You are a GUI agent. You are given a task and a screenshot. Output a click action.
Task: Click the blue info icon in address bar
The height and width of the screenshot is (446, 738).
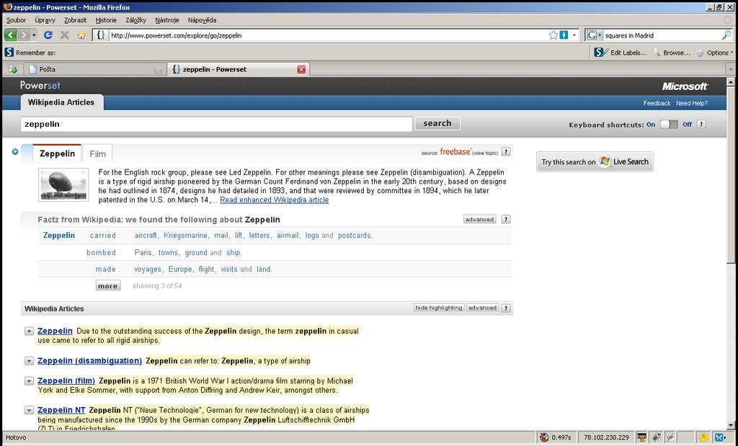[x=564, y=35]
